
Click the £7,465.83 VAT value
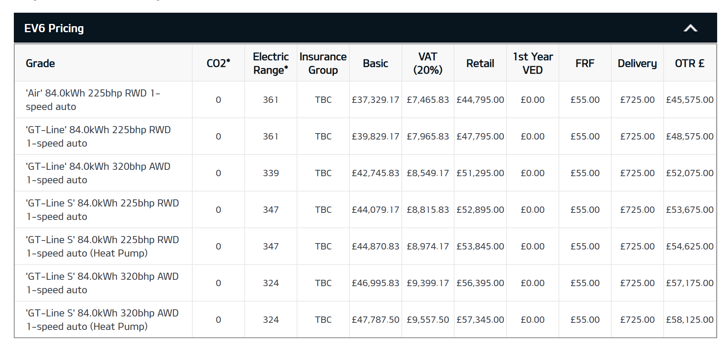[x=428, y=100]
